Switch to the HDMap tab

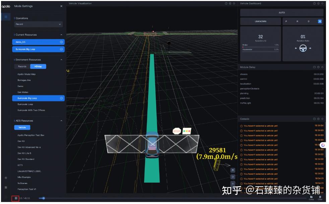(38, 66)
